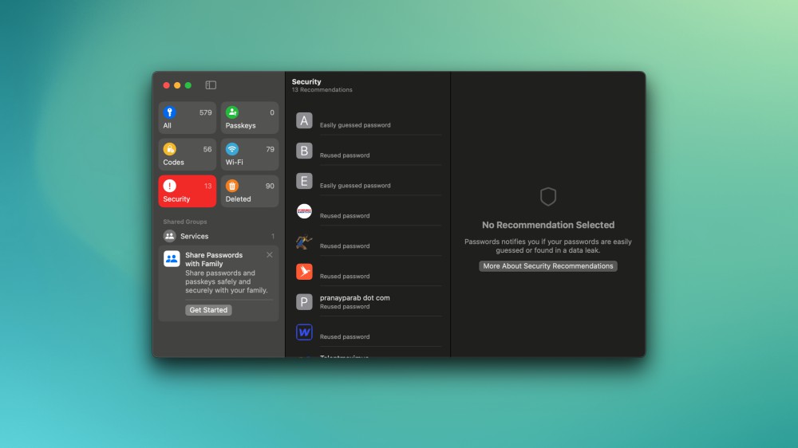Open the pranayparab dot com recommendation
The height and width of the screenshot is (448, 798).
point(369,302)
